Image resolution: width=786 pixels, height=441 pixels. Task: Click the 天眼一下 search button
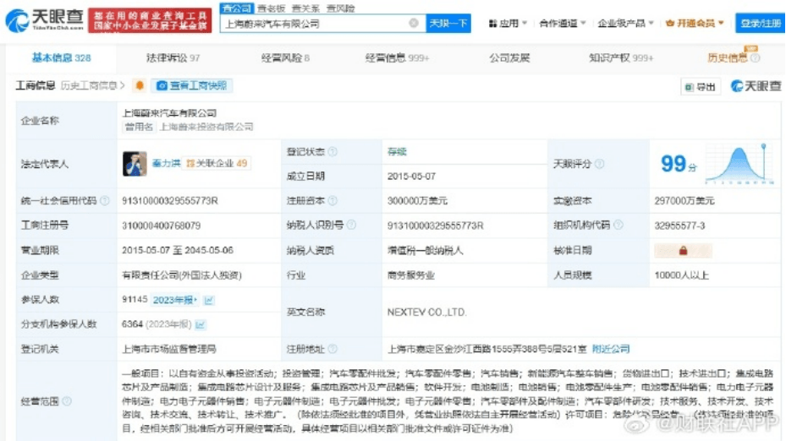(448, 23)
